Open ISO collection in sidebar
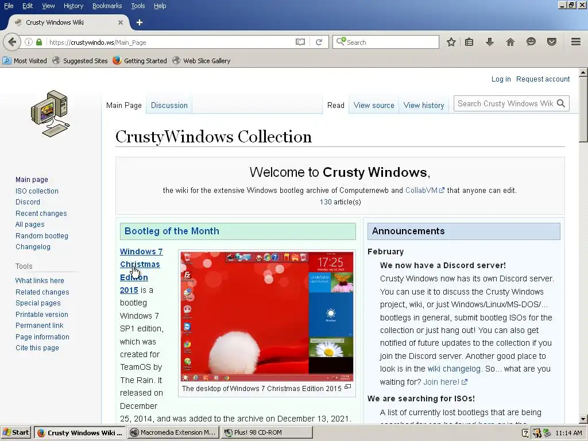 tap(37, 191)
